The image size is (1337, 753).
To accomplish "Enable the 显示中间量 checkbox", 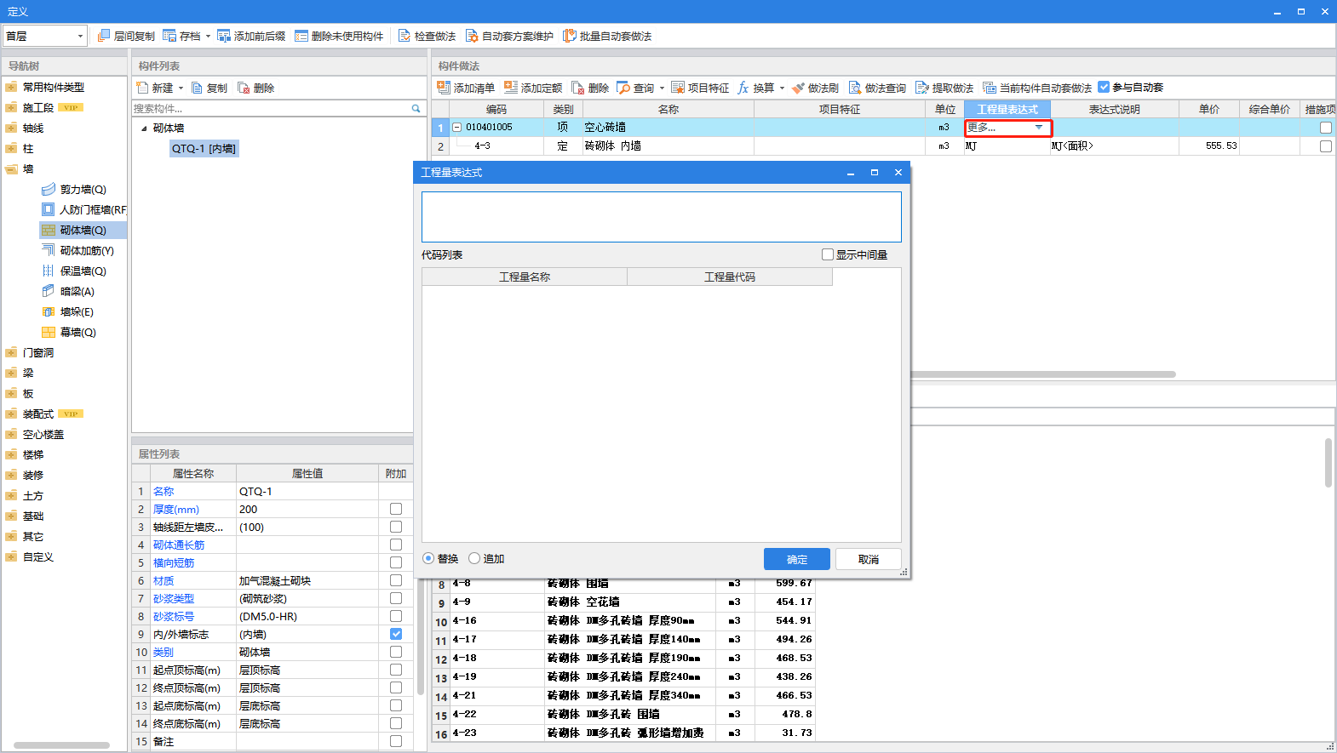I will click(828, 254).
